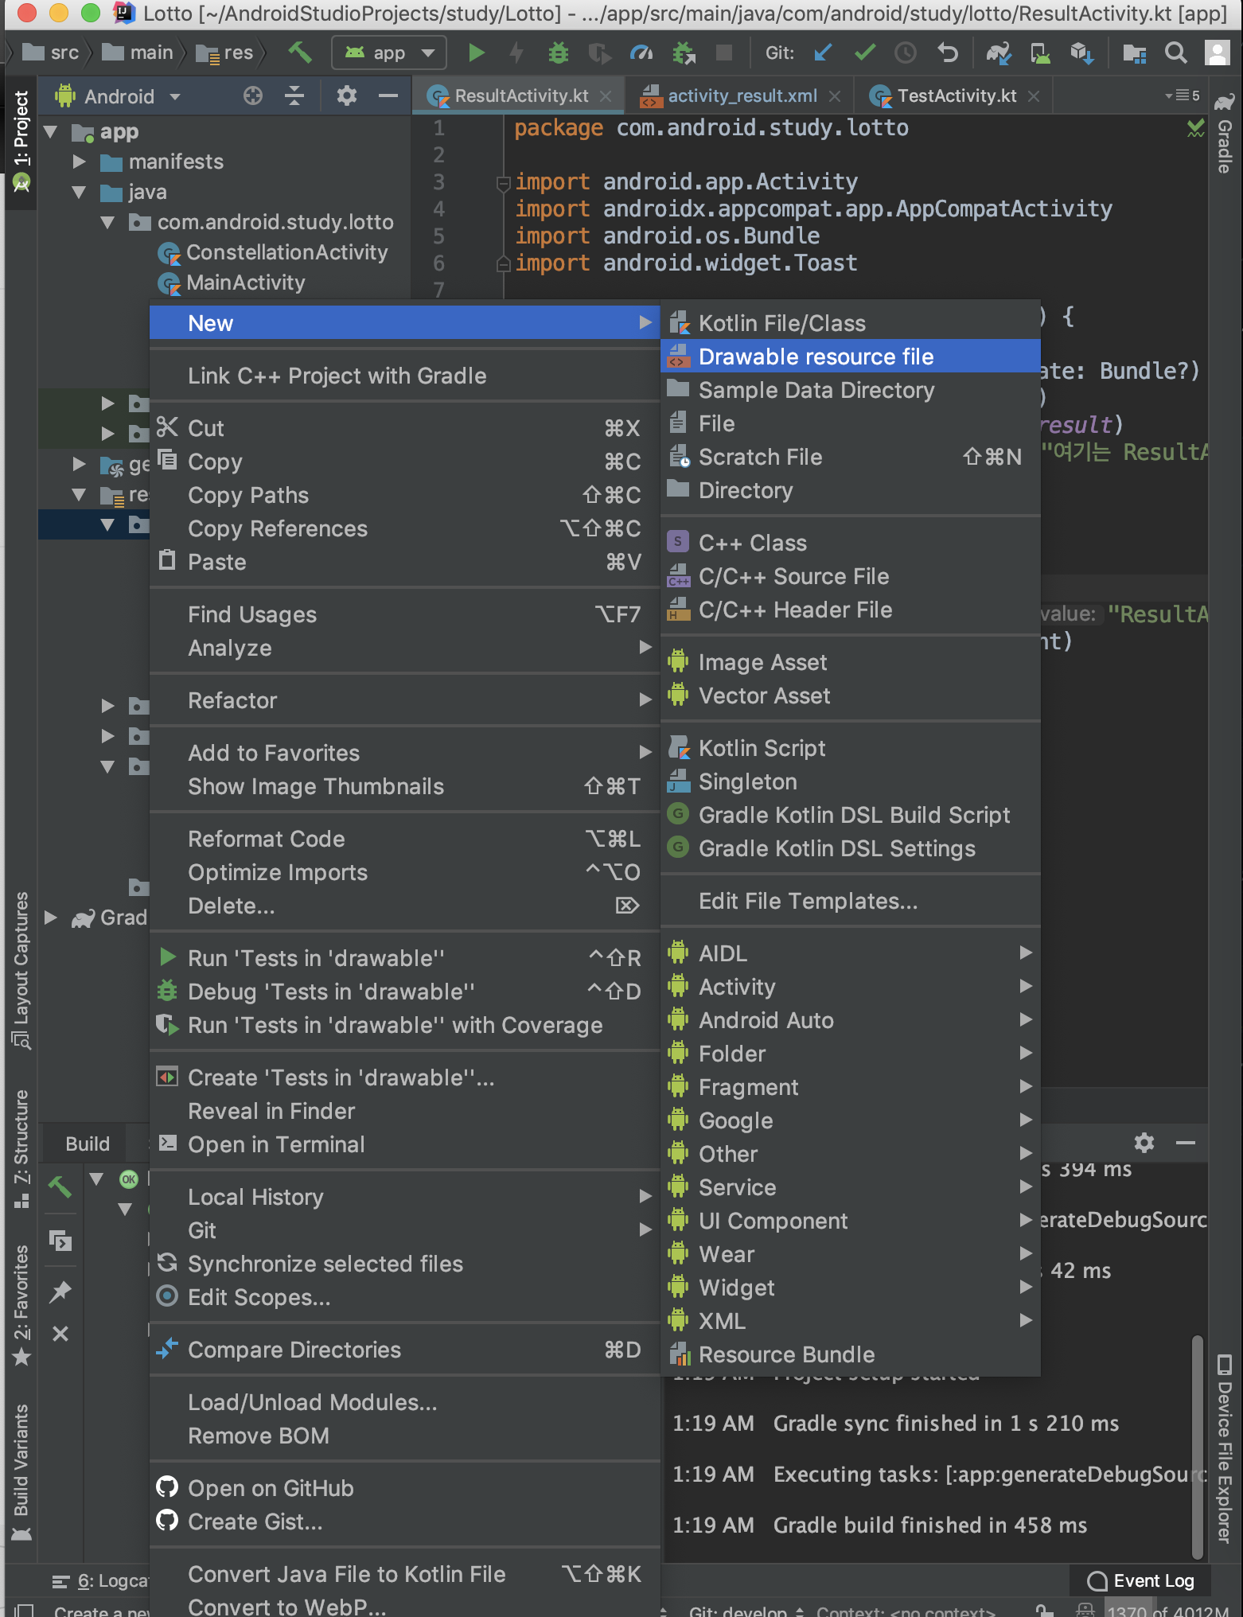Viewport: 1243px width, 1617px height.
Task: Open the Build tool window tab
Action: 88,1144
